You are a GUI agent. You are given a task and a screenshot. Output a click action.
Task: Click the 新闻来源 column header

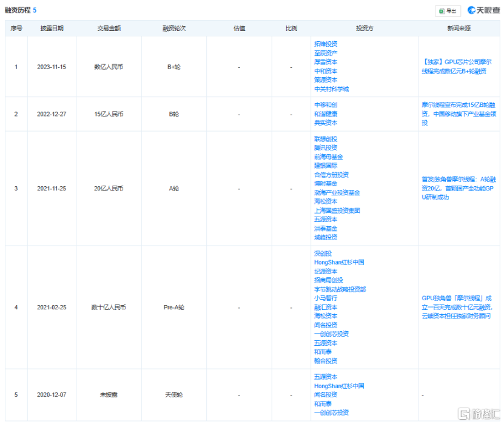459,29
